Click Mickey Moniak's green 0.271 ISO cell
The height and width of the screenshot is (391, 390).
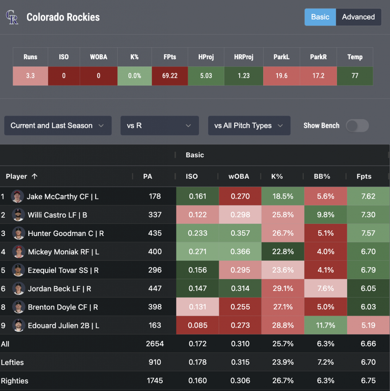pyautogui.click(x=197, y=252)
